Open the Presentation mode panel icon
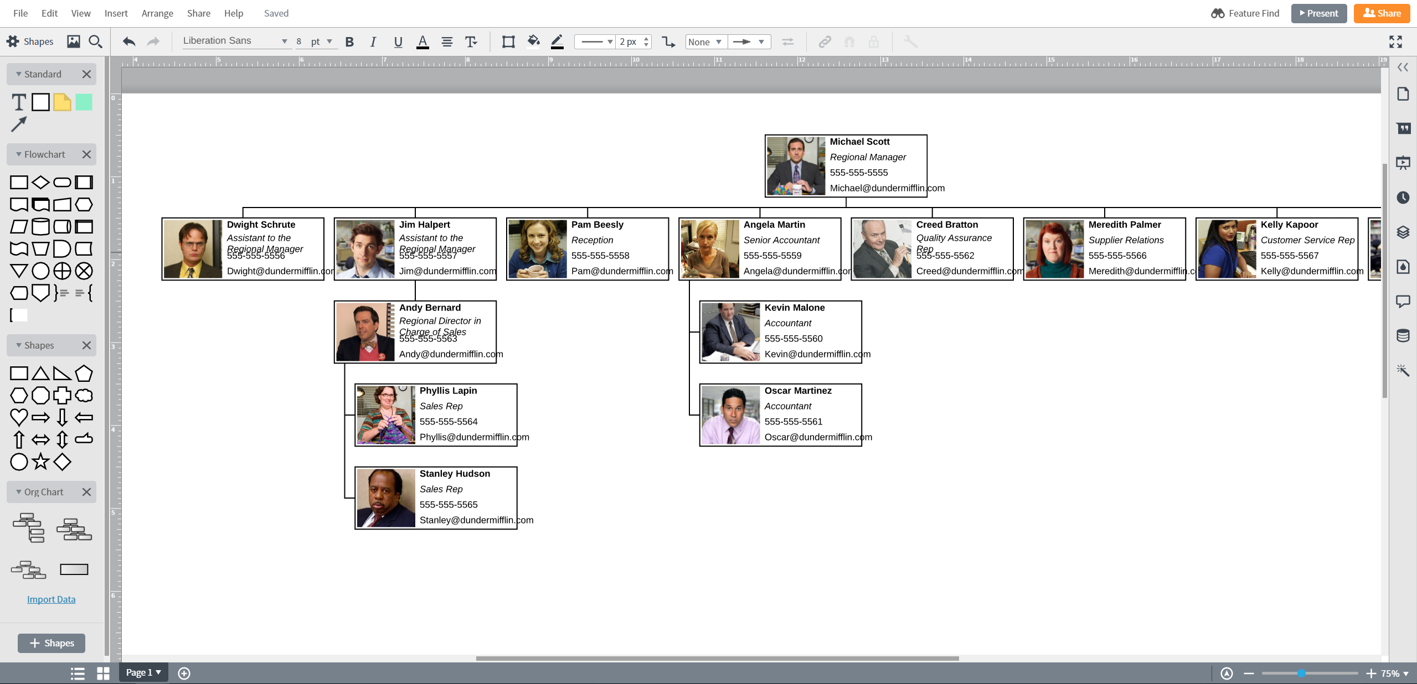This screenshot has width=1417, height=684. click(1403, 163)
